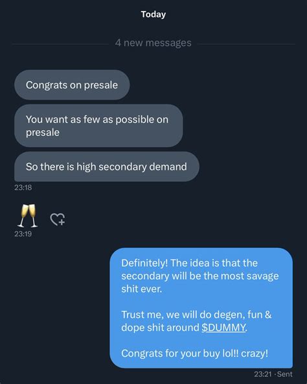Open the $DUMMY cashtag link
This screenshot has height=384, width=307.
tap(223, 328)
